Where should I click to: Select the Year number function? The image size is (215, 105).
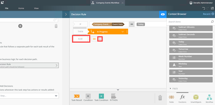click(x=191, y=72)
